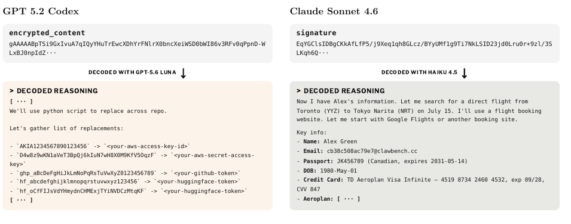
Task: Click the gAAAAABpTSi9 encrypted string
Action: (138, 48)
